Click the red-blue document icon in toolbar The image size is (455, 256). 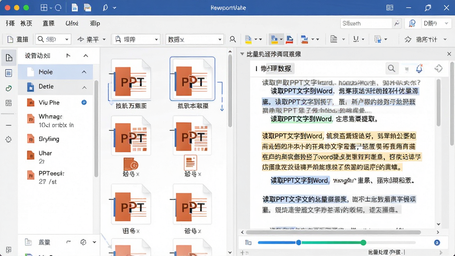point(289,39)
